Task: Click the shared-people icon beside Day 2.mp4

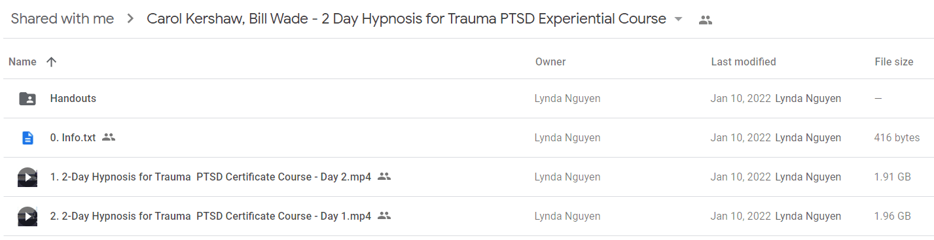Action: point(384,177)
